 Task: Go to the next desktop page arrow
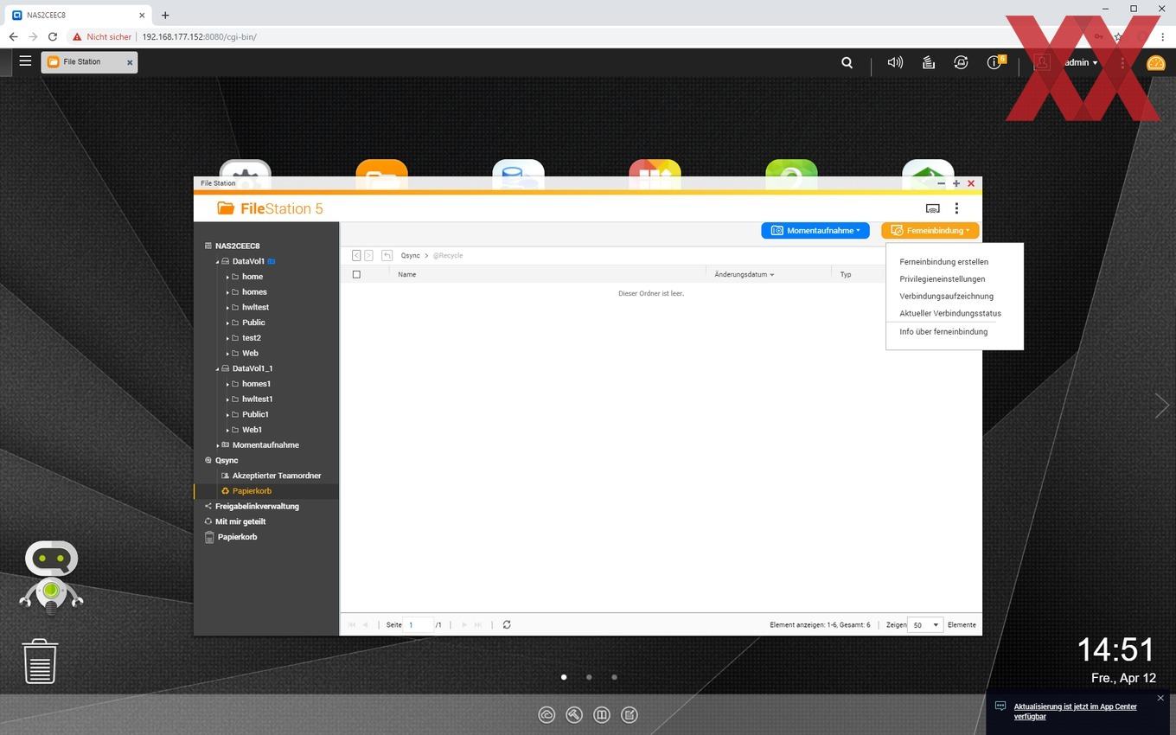[x=1161, y=406]
